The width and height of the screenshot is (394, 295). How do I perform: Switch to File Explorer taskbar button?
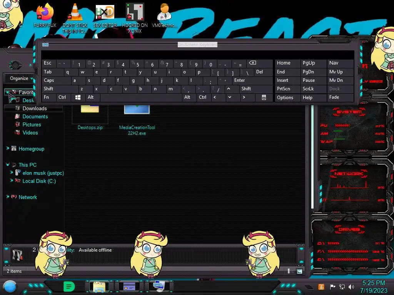pos(99,287)
